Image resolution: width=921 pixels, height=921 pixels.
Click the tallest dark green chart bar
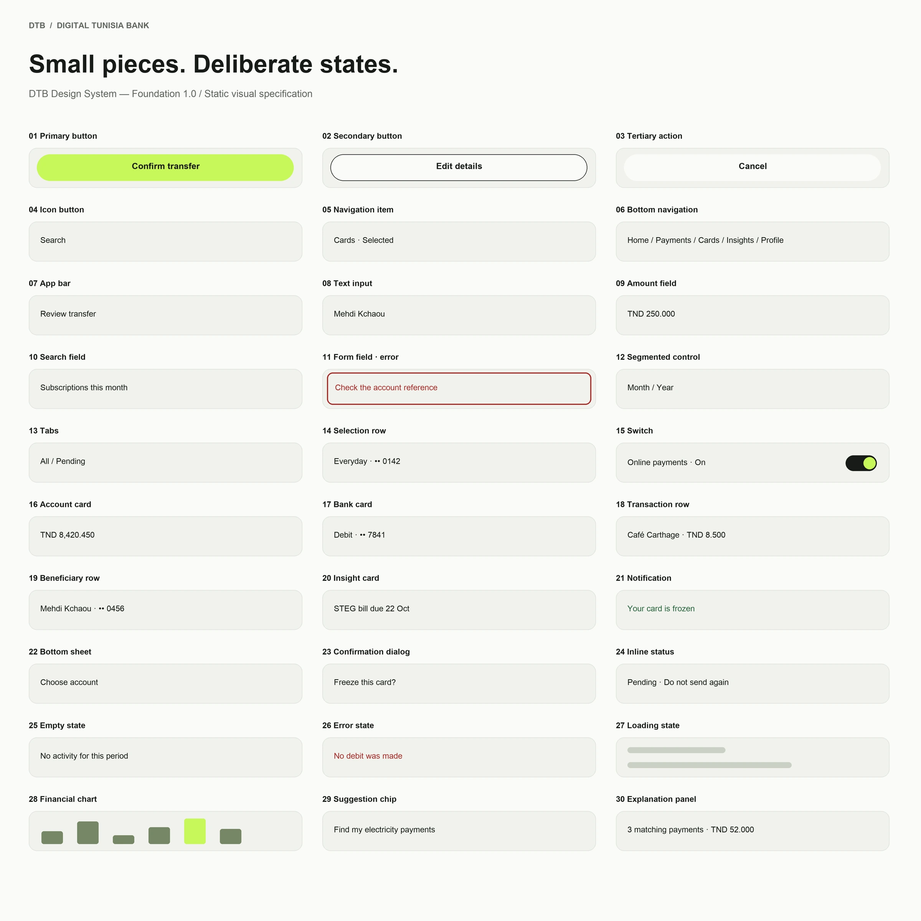[88, 833]
